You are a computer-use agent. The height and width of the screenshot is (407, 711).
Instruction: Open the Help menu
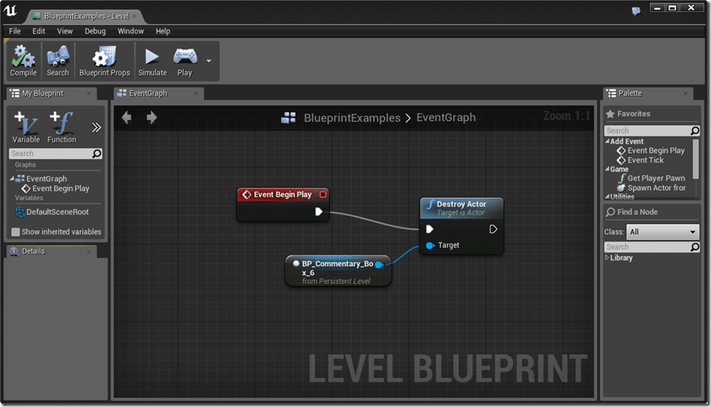[162, 31]
